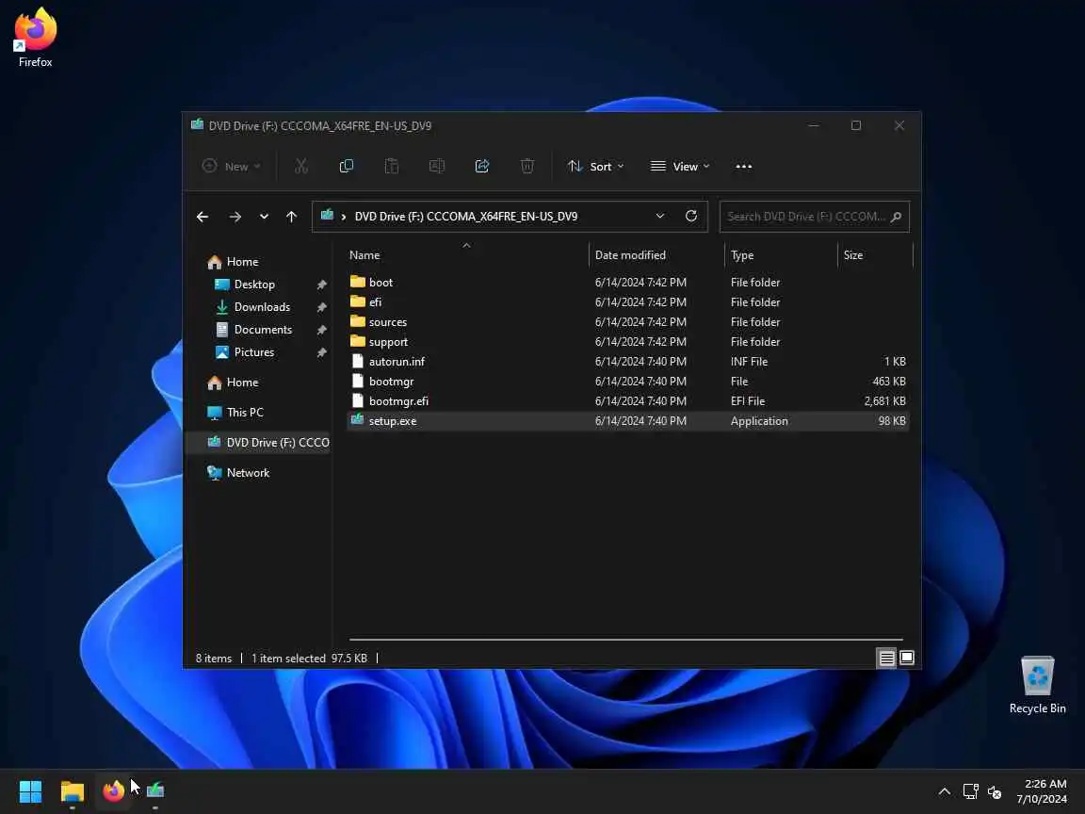The height and width of the screenshot is (814, 1085).
Task: Sort by the Name column header
Action: pos(364,254)
